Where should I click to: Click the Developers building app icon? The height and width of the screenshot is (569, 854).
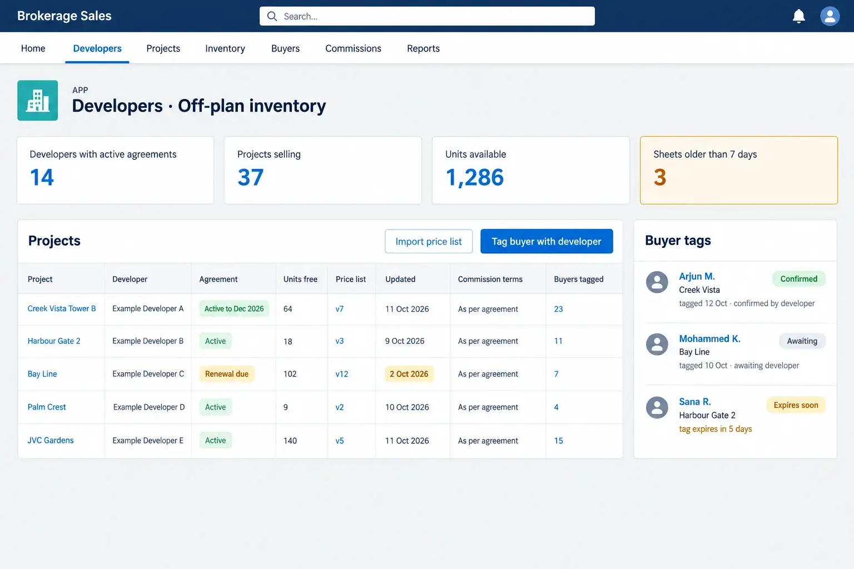tap(38, 101)
